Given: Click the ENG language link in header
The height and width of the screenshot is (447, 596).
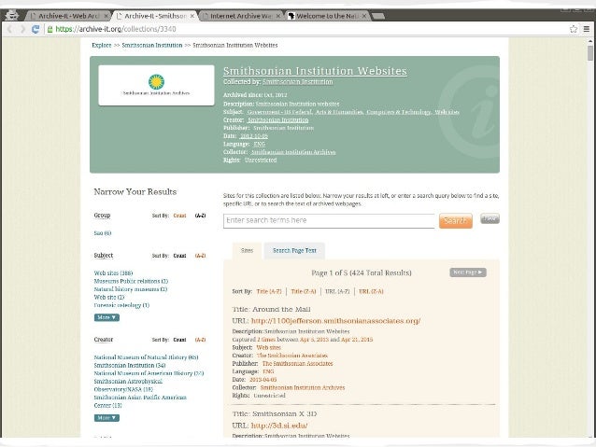Looking at the screenshot, I should pyautogui.click(x=259, y=144).
